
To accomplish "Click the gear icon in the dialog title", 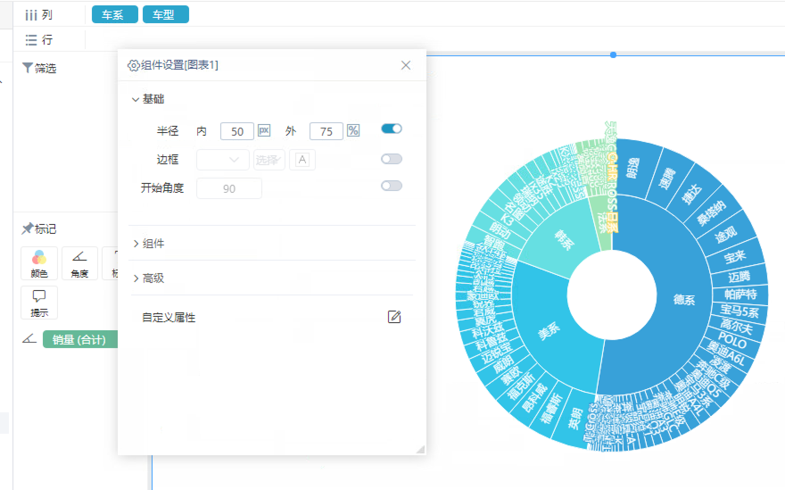I will 133,65.
